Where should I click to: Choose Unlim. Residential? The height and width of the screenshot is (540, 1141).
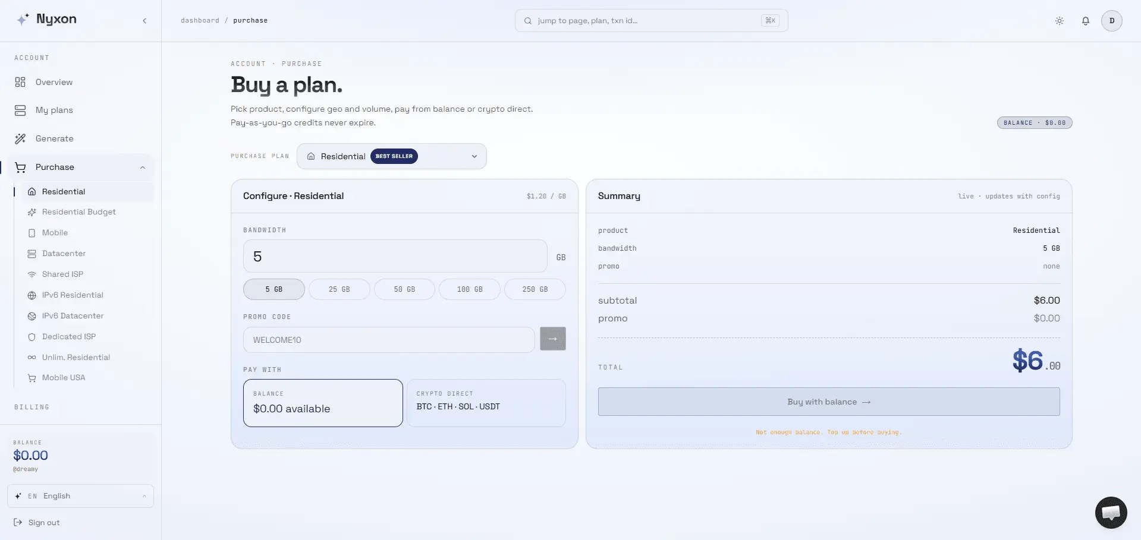pos(87,358)
